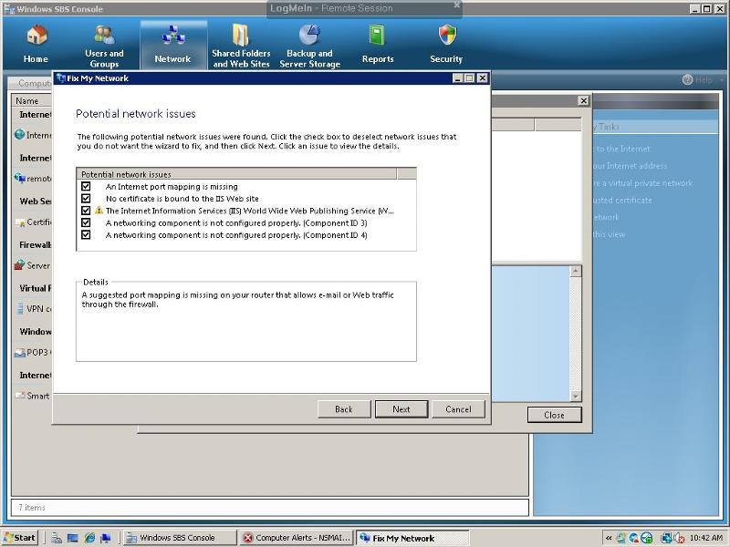This screenshot has height=547, width=730.
Task: Expand hidden system tray icons
Action: 609,538
